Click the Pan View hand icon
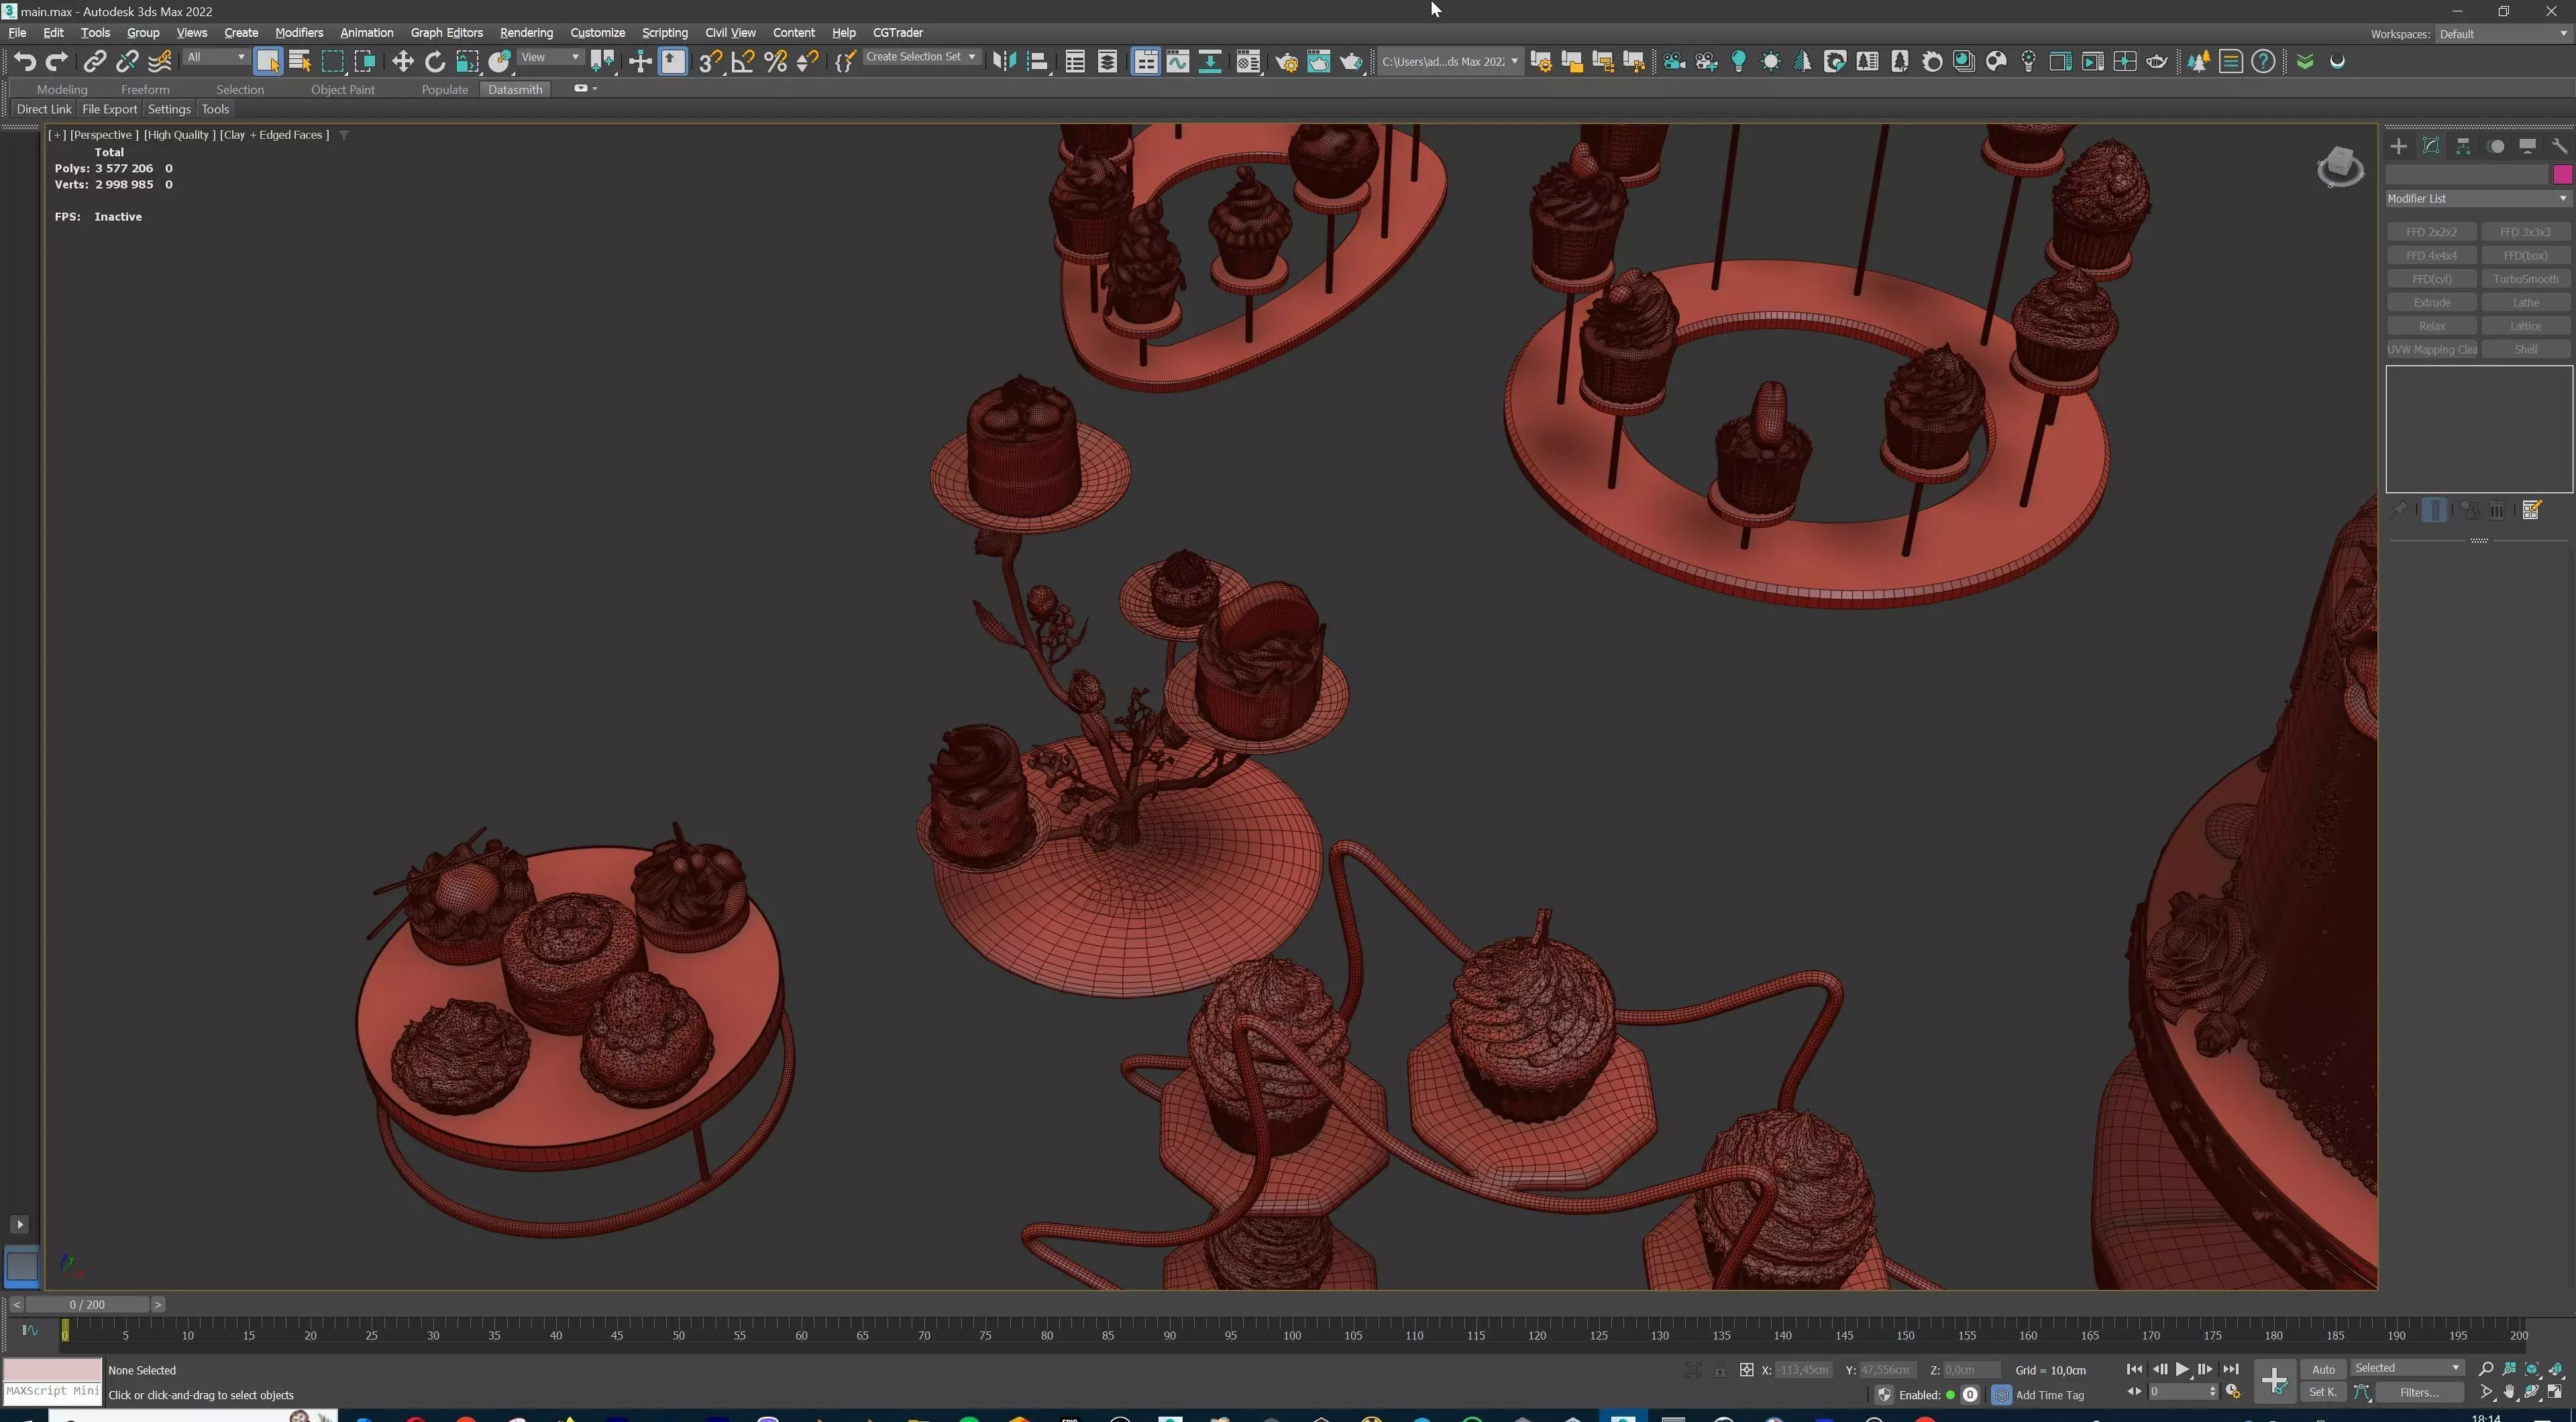 (2509, 1392)
